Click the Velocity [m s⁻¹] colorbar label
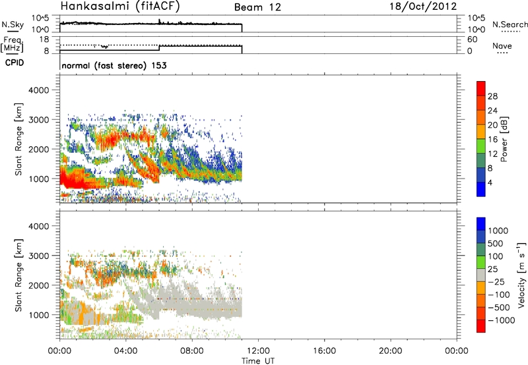 coord(521,275)
